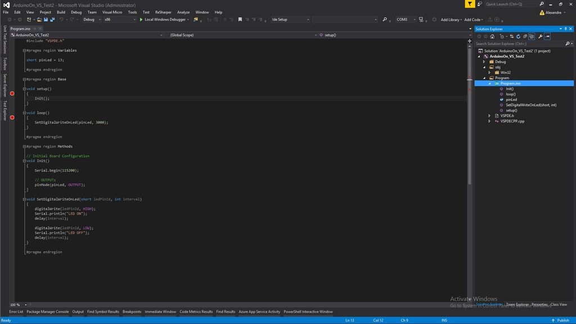The height and width of the screenshot is (324, 576).
Task: Click the Undo arrow icon
Action: 61,20
